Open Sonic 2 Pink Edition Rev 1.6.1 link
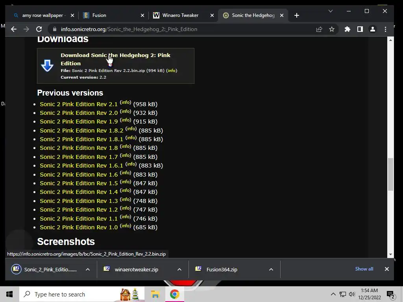This screenshot has height=302, width=403. tap(81, 166)
